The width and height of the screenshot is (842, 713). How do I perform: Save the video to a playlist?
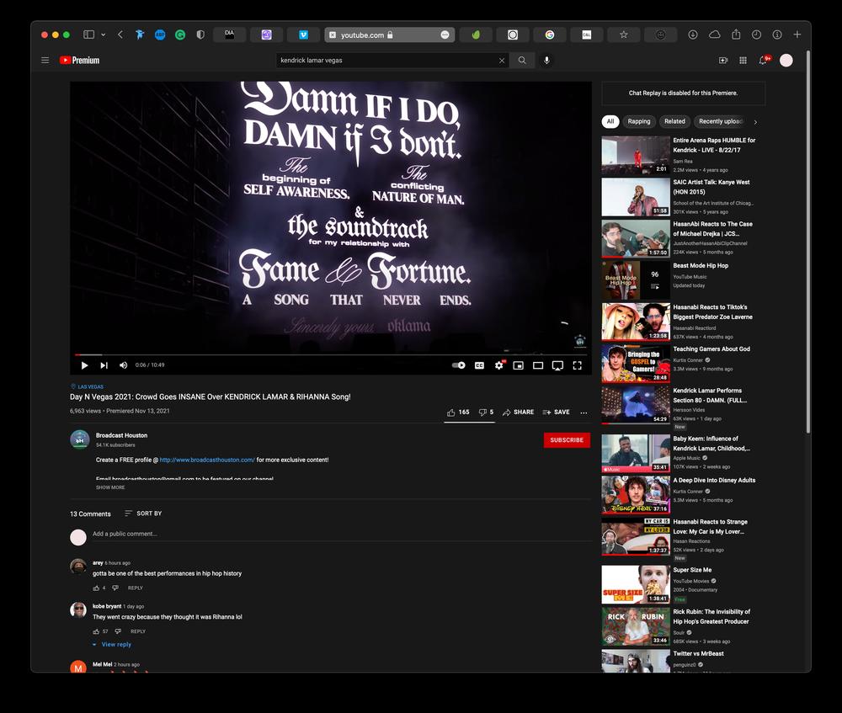point(557,412)
